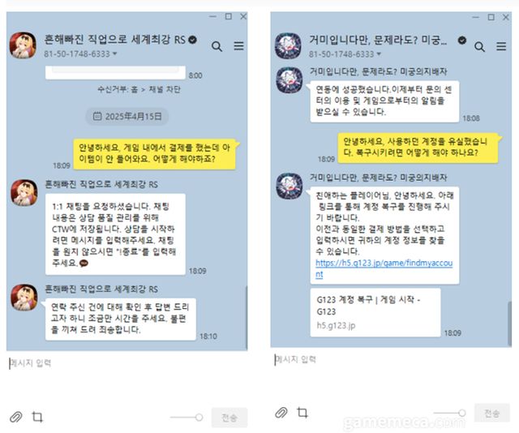Select the capture crop tool in right chat
Image resolution: width=519 pixels, height=433 pixels.
click(302, 413)
